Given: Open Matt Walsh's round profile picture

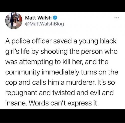Looking at the screenshot, I should point(14,21).
